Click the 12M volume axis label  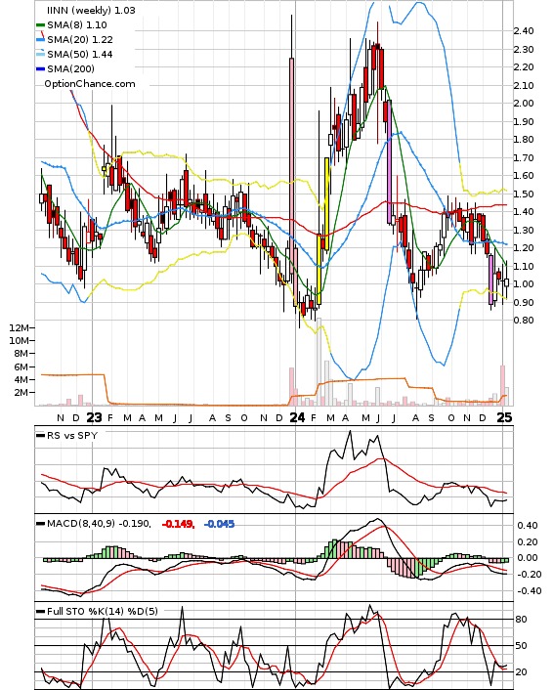[x=20, y=327]
